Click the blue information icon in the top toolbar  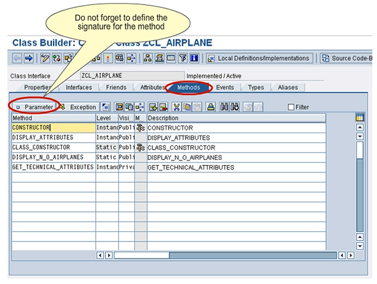coord(193,58)
